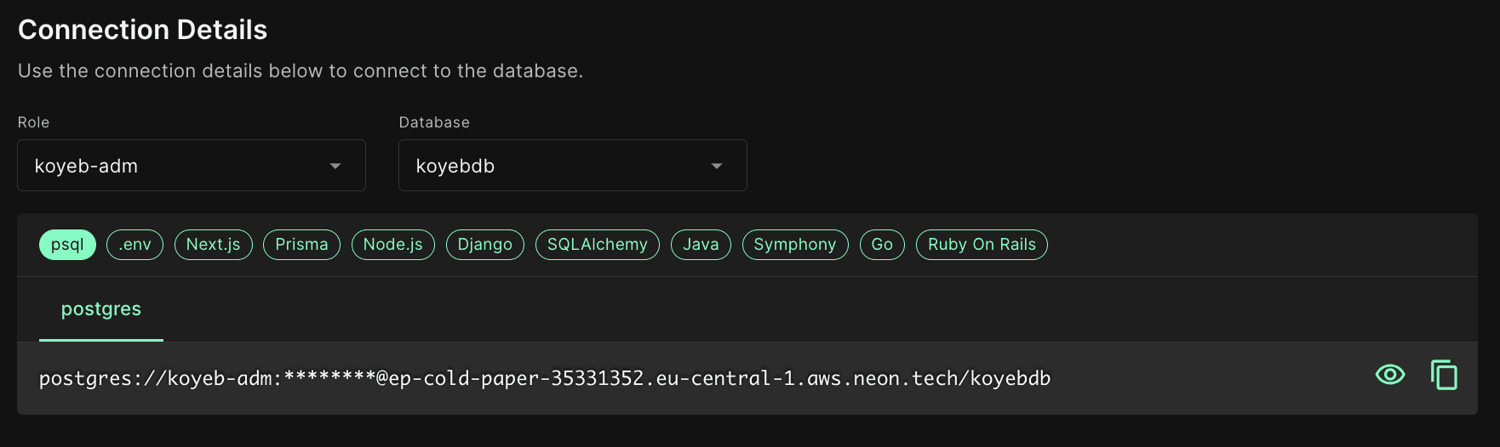Click the postgres connection string text
The width and height of the screenshot is (1500, 447).
click(545, 378)
